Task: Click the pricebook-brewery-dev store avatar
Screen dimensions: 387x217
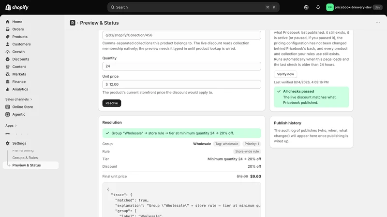Action: click(330, 7)
